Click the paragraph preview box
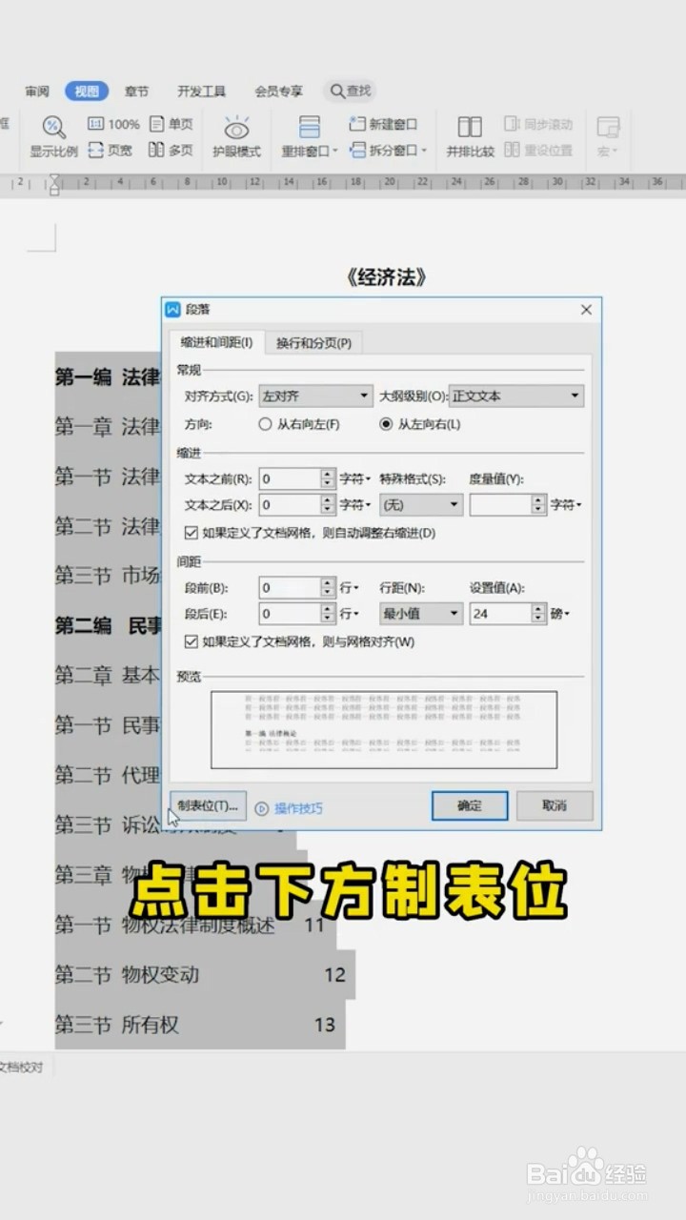Image resolution: width=686 pixels, height=1220 pixels. coord(384,729)
